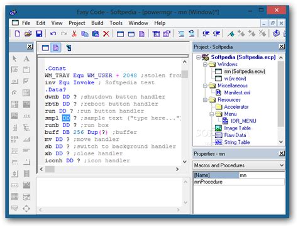This screenshot has width=298, height=227.
Task: Select Accelerator resource folder
Action: pos(236,107)
